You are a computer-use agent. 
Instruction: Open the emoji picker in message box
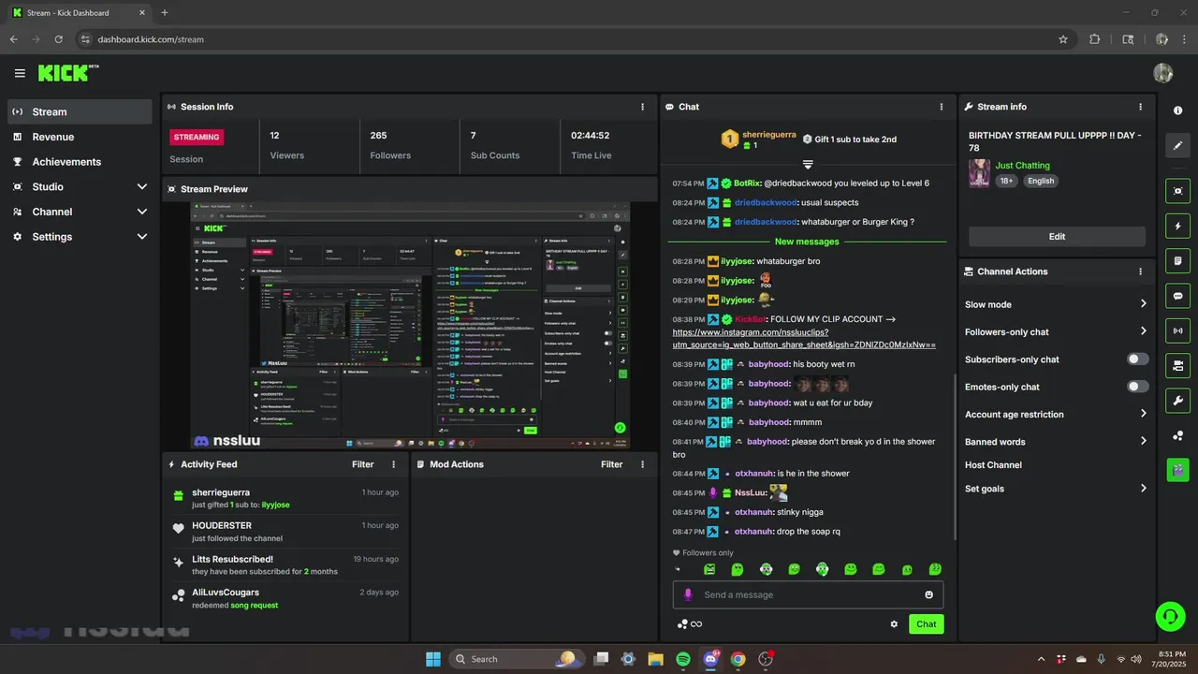coord(928,594)
